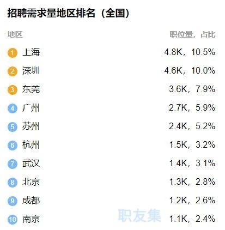Click the title 招聘需求量地区排名（全国）
This screenshot has height=230, width=225.
click(x=69, y=13)
